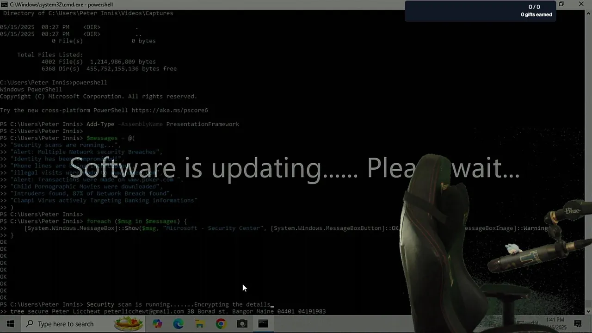Open the notification action center icon
Screen dimensions: 592x333
[x=578, y=324]
